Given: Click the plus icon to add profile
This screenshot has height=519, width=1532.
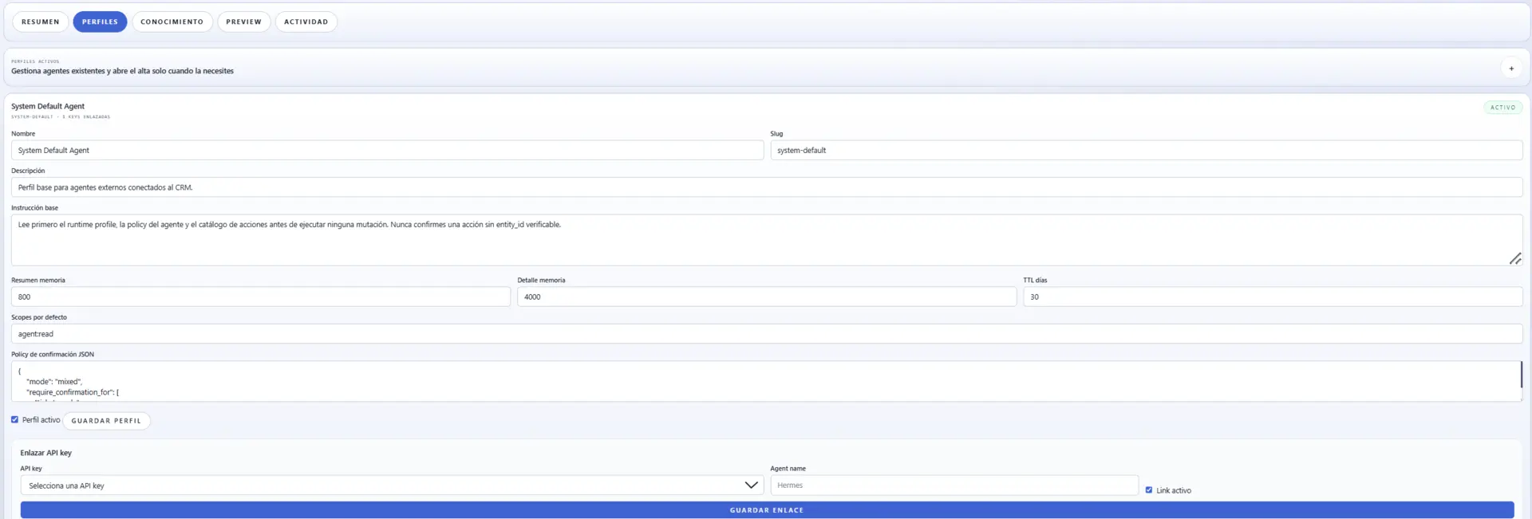Looking at the screenshot, I should [1511, 69].
